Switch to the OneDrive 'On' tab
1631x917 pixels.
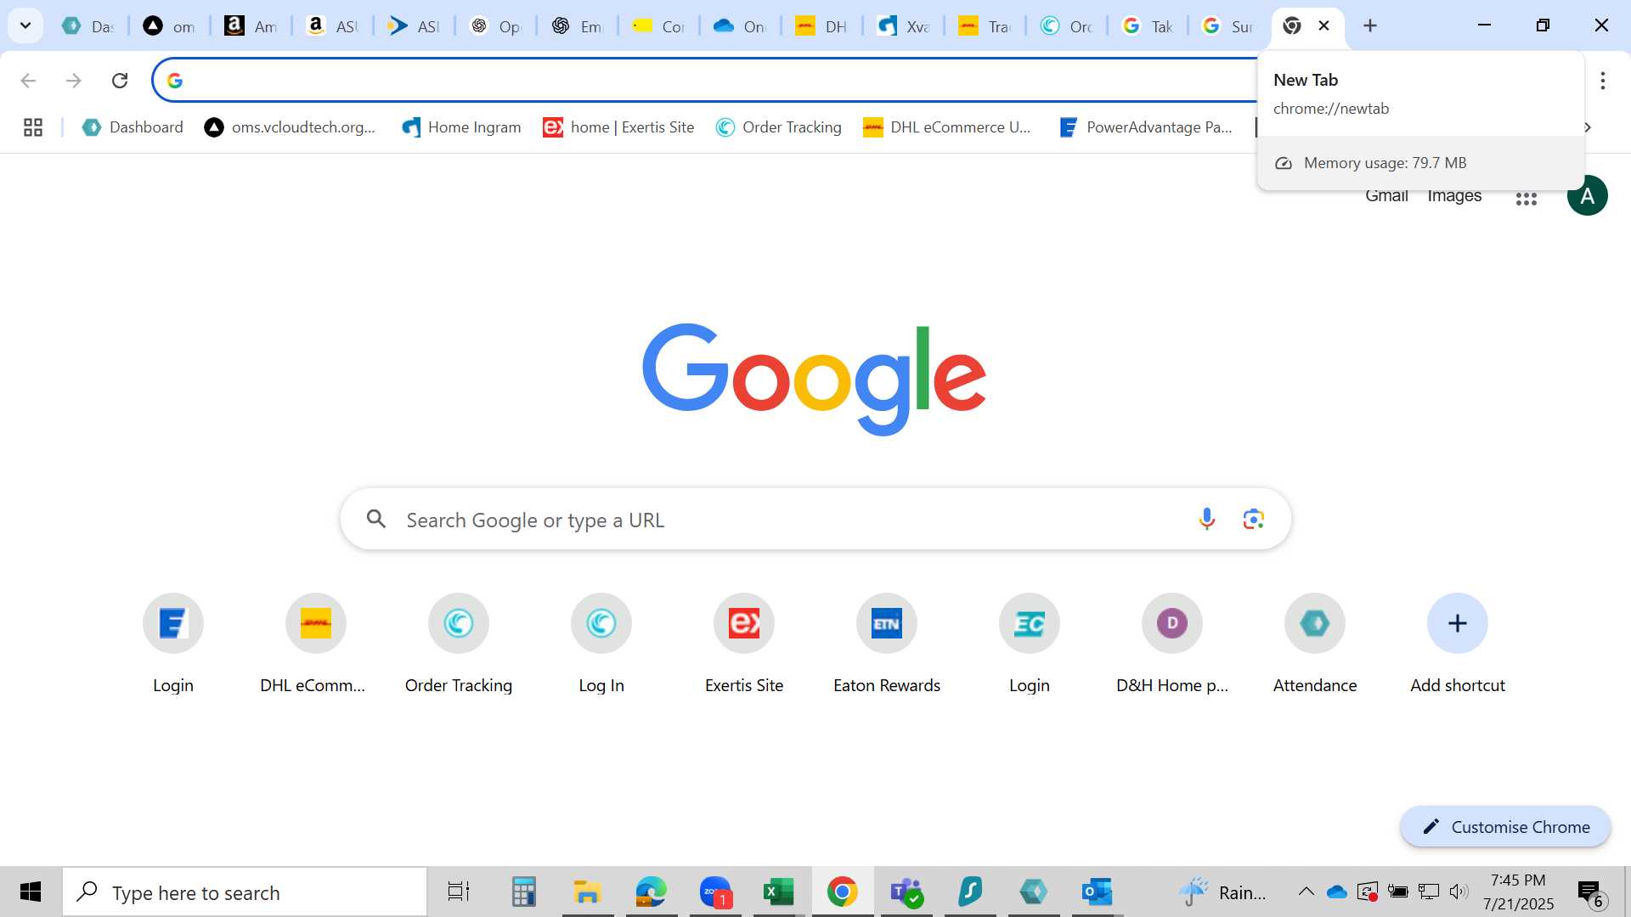pos(740,26)
